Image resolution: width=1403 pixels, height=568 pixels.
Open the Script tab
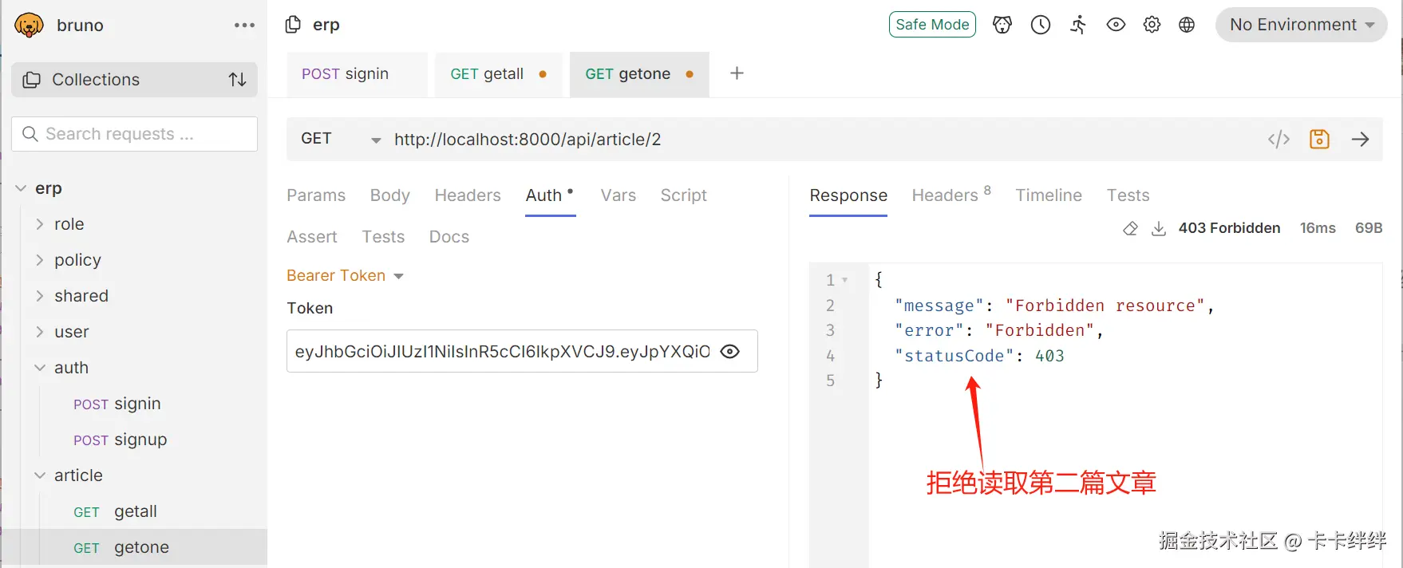(683, 195)
